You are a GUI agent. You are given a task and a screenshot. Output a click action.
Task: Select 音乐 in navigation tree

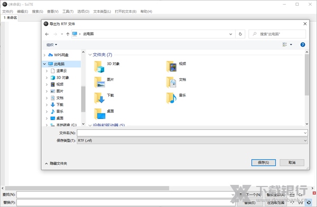(60, 111)
